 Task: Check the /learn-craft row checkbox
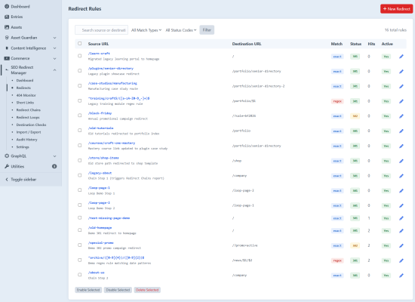(x=80, y=56)
